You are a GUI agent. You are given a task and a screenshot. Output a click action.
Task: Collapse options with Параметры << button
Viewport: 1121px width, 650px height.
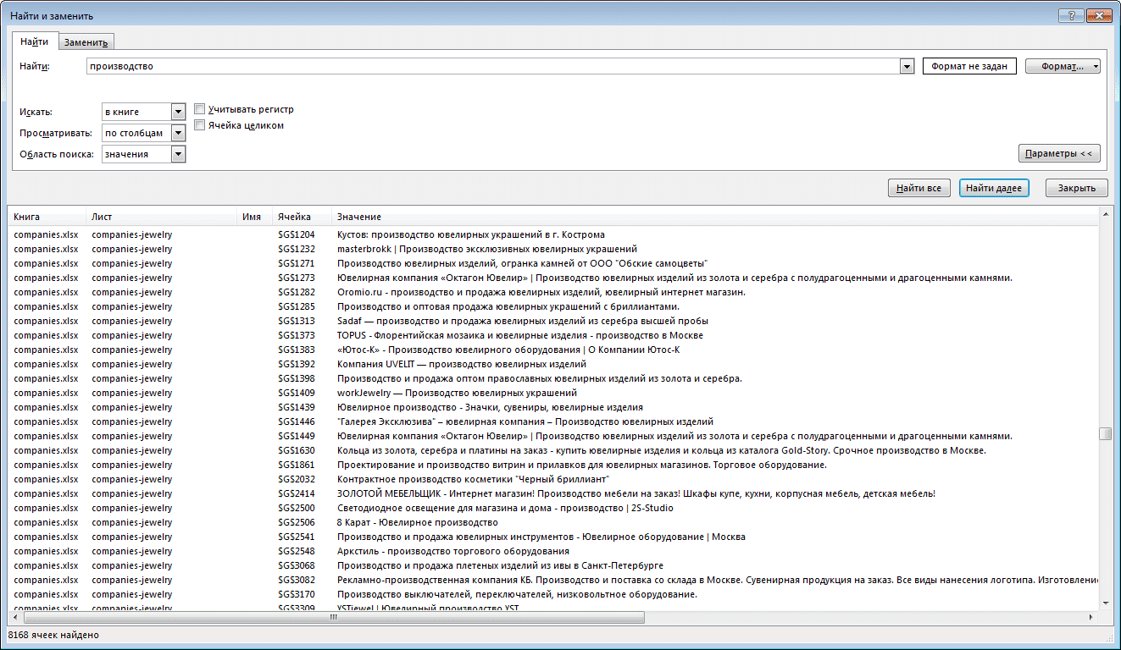coord(1059,153)
